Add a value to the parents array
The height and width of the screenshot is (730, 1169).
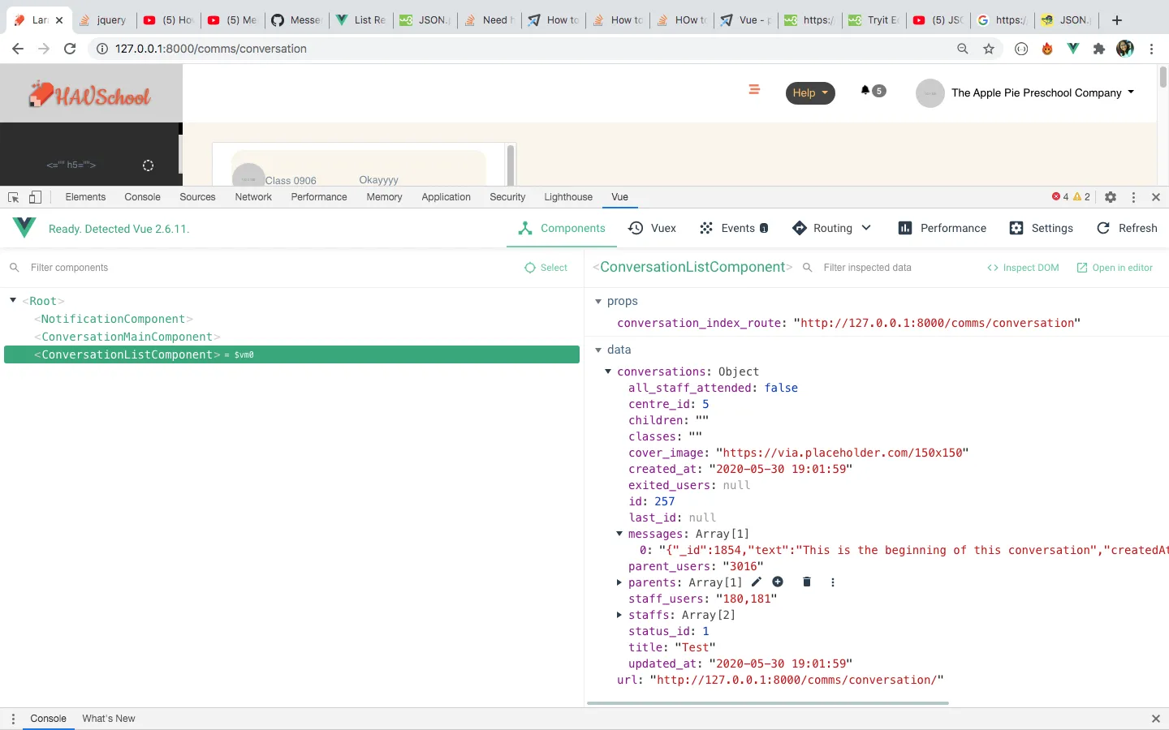tap(778, 582)
